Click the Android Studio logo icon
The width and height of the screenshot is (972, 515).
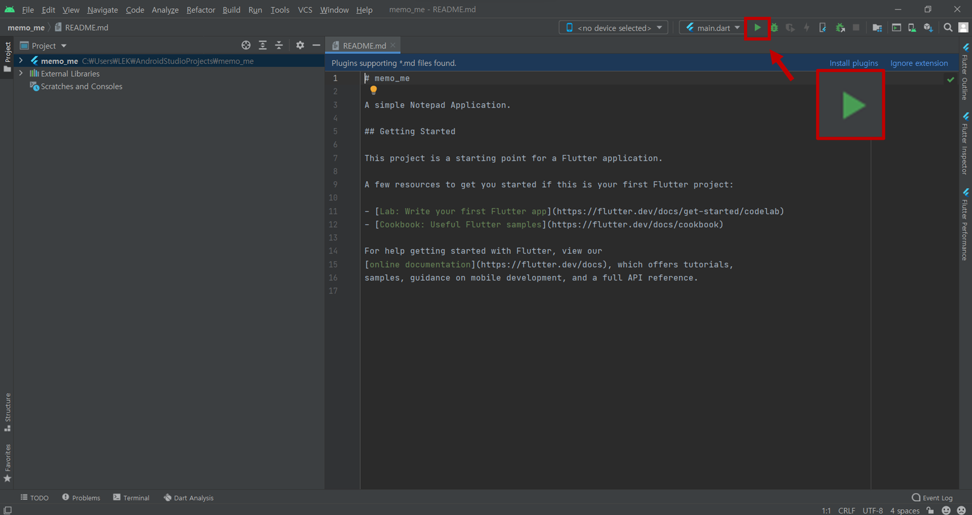tap(9, 9)
